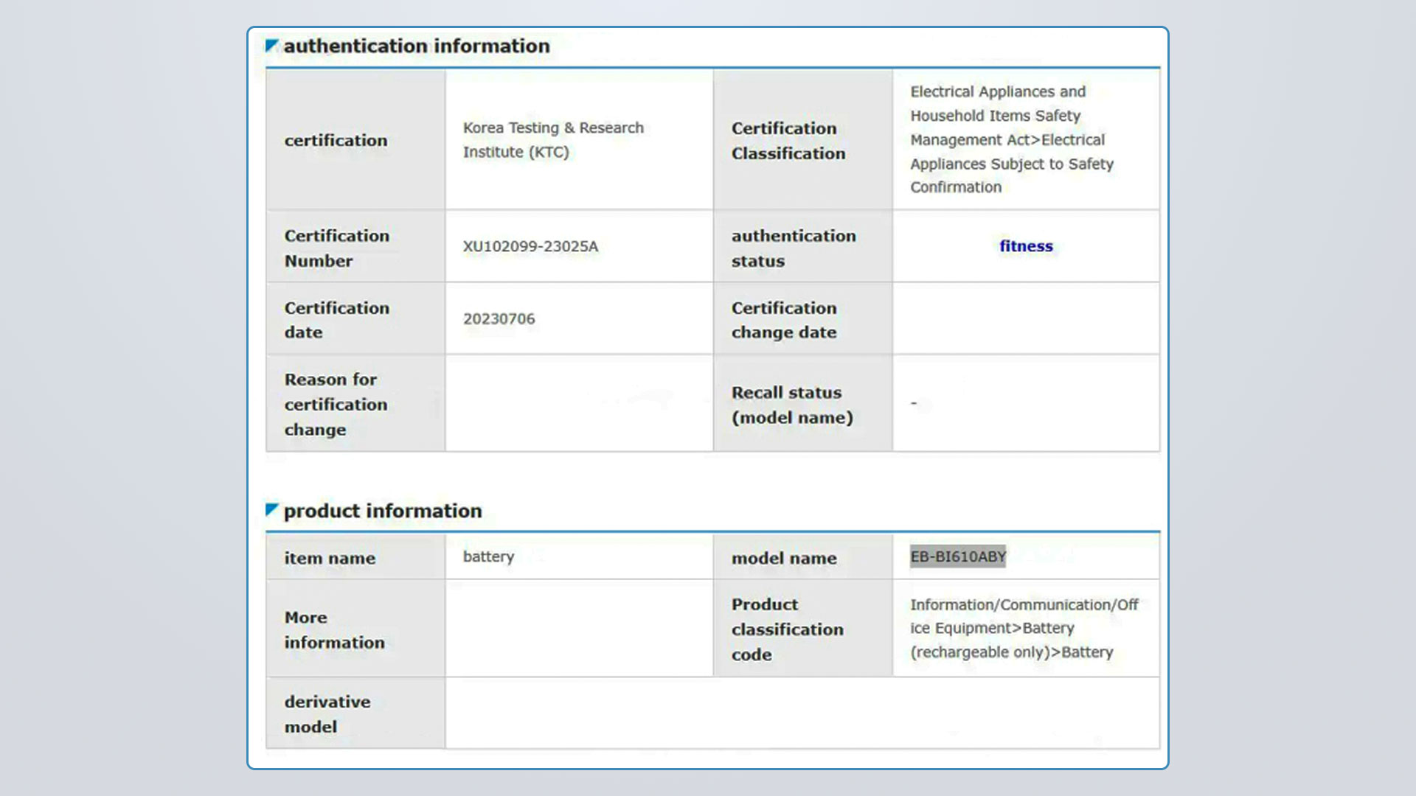The height and width of the screenshot is (796, 1416).
Task: Click the 'Certification Classification' header cell
Action: pos(802,140)
